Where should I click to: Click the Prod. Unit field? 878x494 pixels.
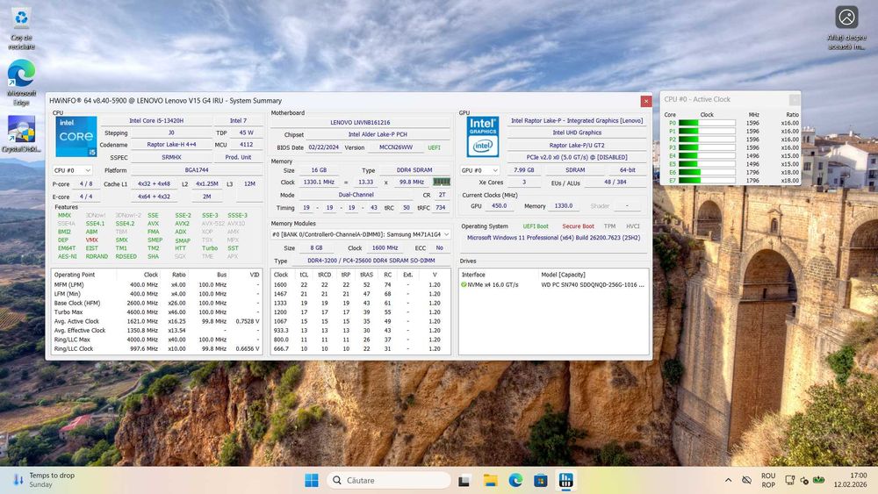(x=238, y=157)
